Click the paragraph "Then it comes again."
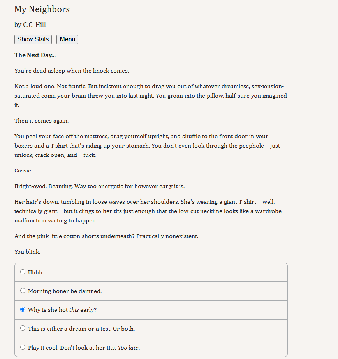The width and height of the screenshot is (338, 359). click(42, 121)
